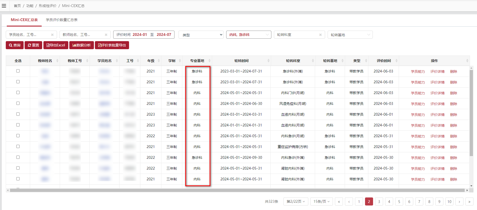Open the 第2/22页 page jump dropdown
Image resolution: width=477 pixels, height=210 pixels.
pyautogui.click(x=296, y=201)
